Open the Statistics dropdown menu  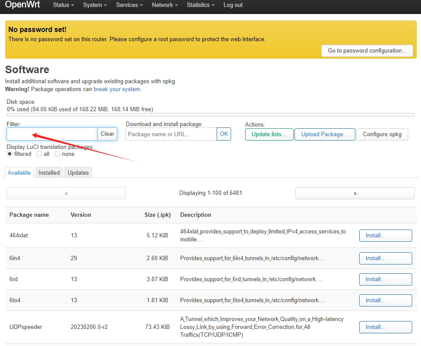pos(200,5)
